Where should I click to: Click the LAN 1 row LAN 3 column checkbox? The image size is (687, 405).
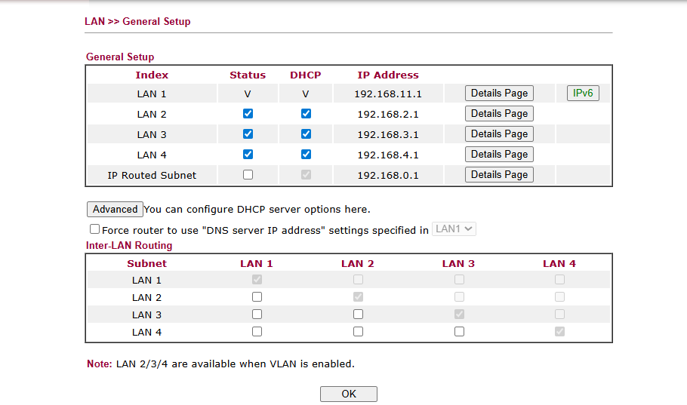pos(459,279)
